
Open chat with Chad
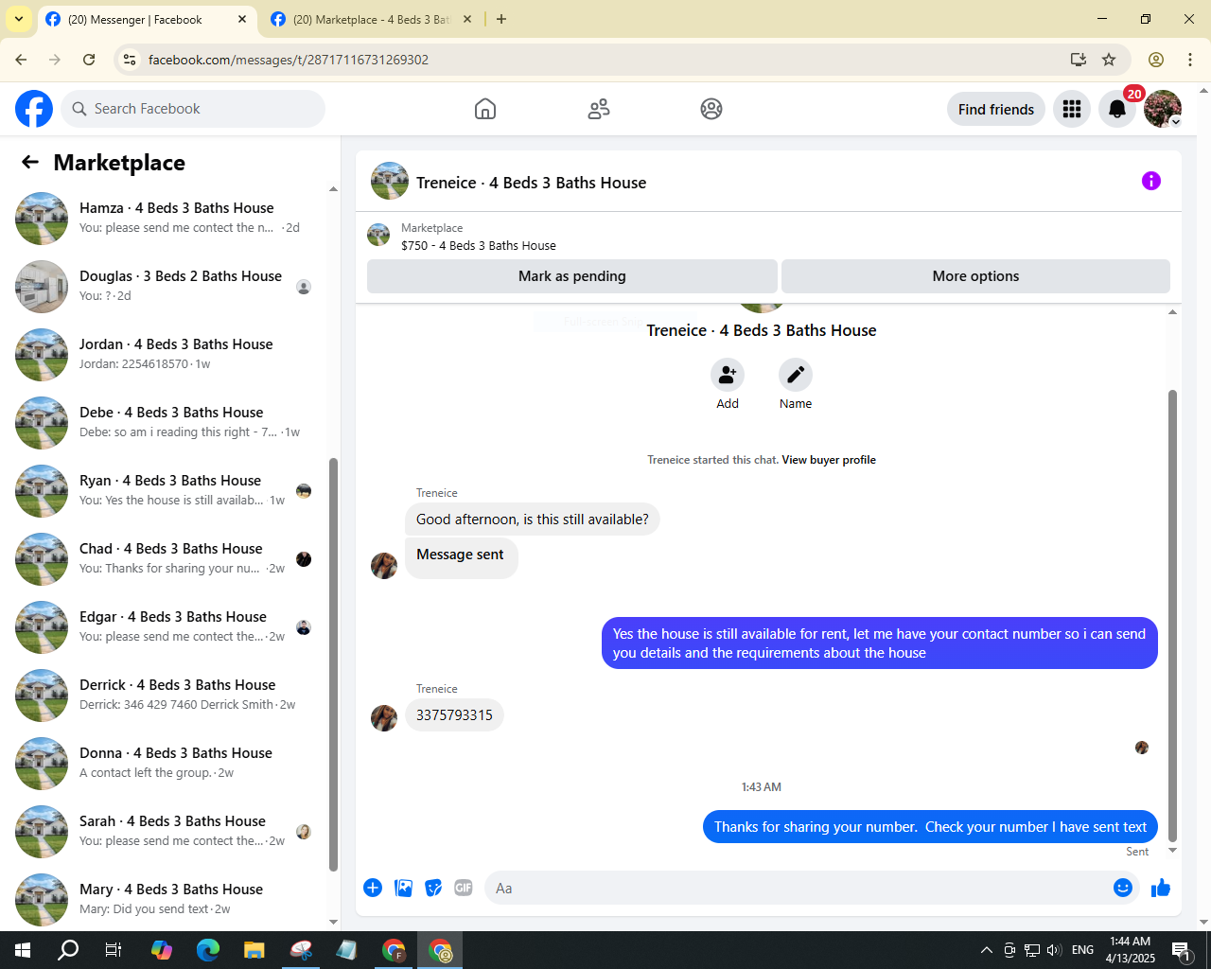click(x=170, y=559)
